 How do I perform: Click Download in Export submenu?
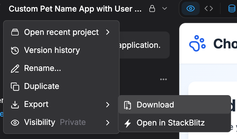pyautogui.click(x=155, y=105)
